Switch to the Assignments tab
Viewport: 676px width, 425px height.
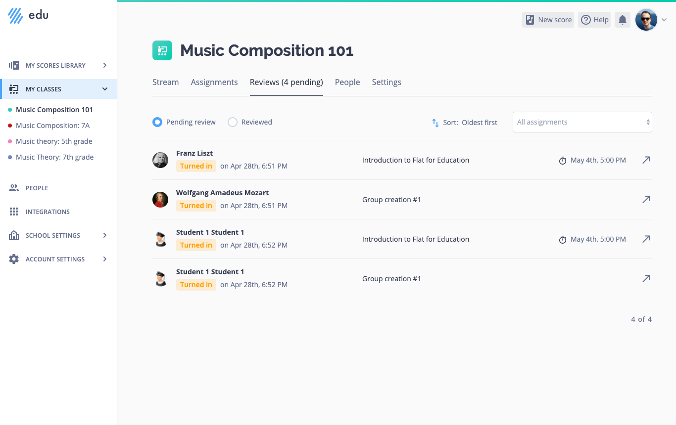point(214,82)
